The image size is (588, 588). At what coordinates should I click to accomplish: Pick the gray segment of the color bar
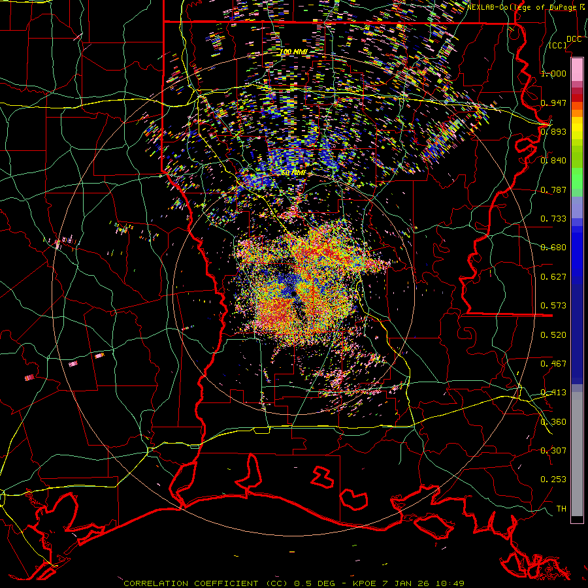point(577,455)
